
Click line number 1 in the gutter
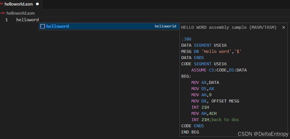7,20
